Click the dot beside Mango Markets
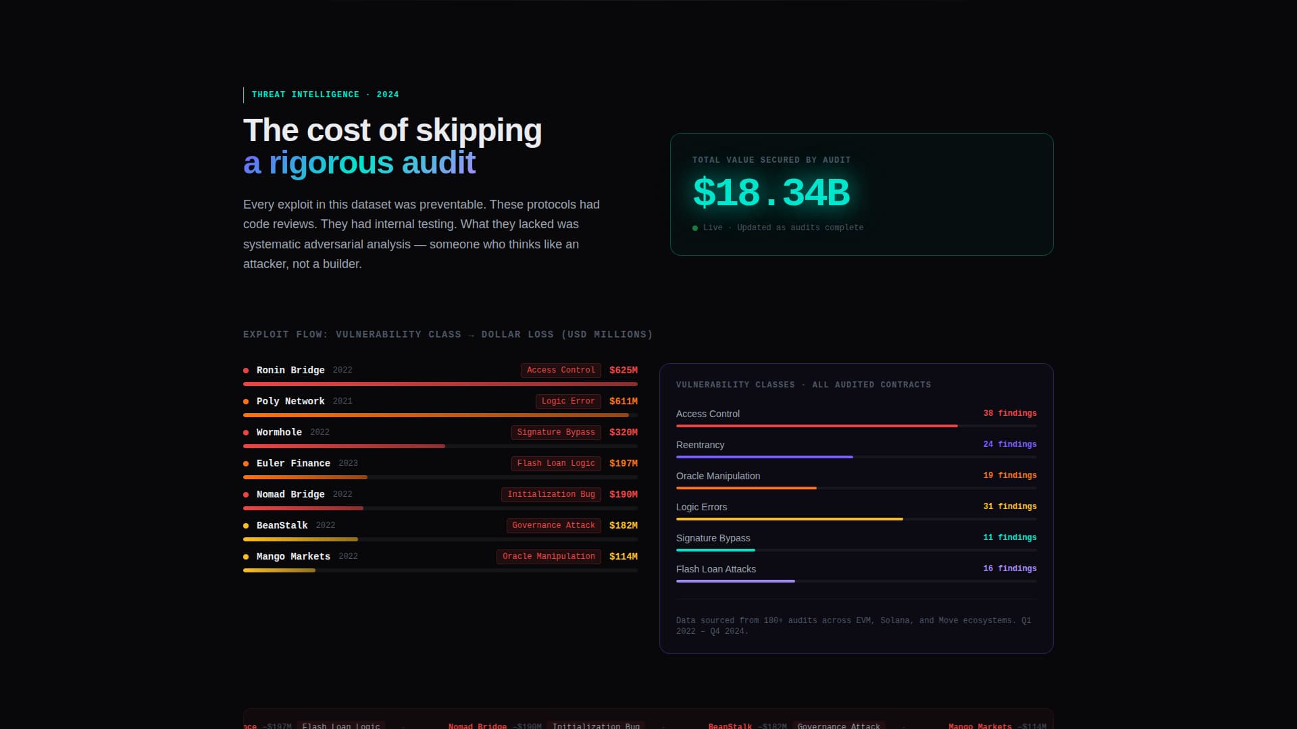 tap(246, 557)
